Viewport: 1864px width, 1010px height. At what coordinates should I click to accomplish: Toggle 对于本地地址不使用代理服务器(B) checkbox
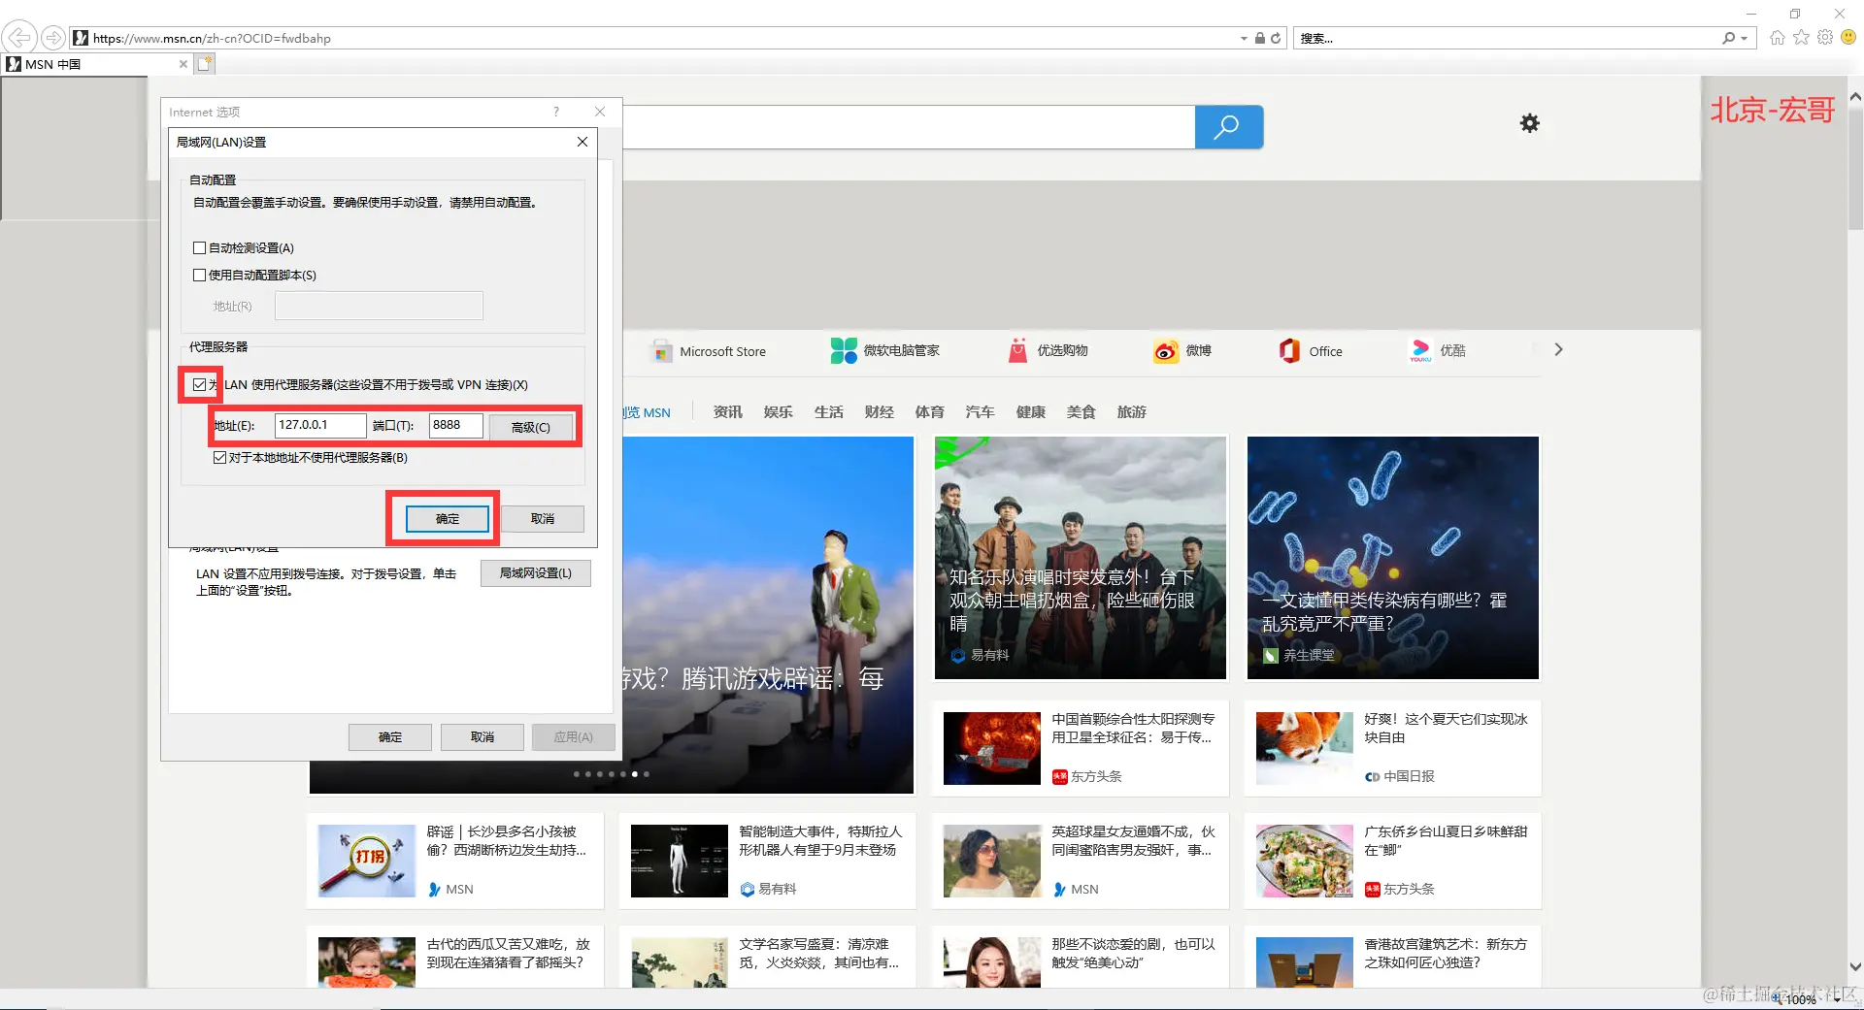pyautogui.click(x=220, y=458)
